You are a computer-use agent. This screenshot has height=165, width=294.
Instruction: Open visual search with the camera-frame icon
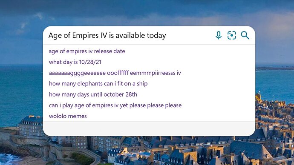tap(232, 35)
